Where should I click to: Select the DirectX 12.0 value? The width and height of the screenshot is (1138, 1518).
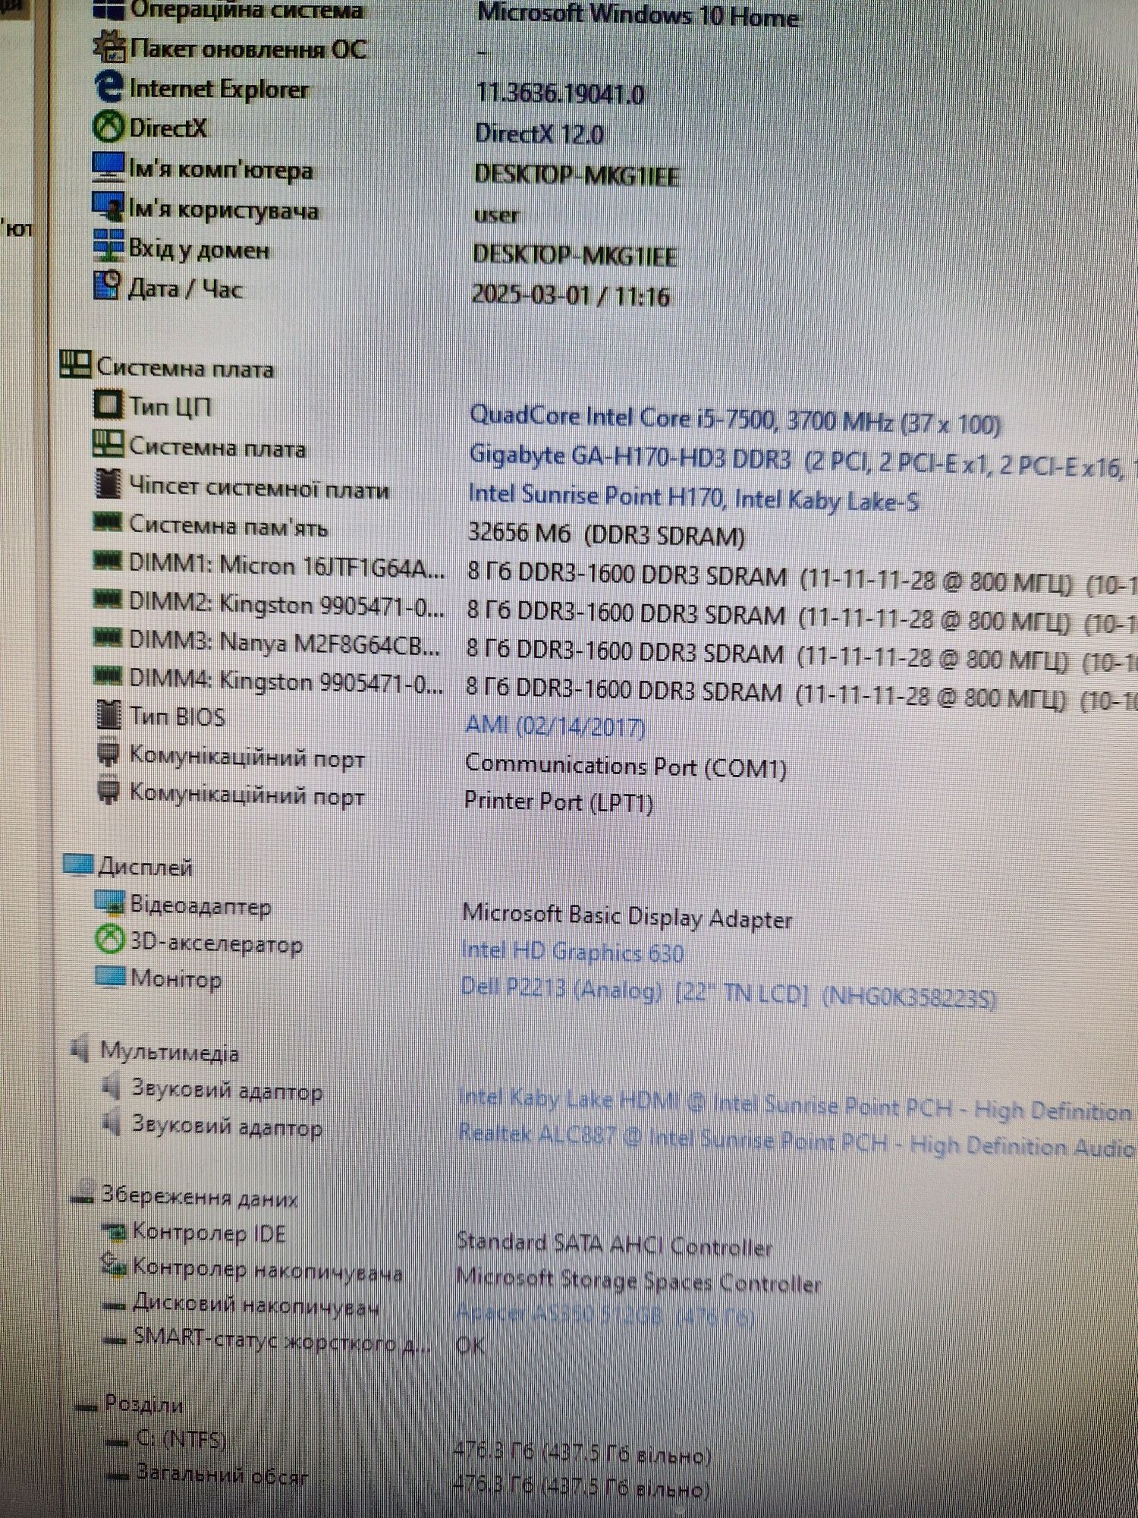tap(539, 134)
